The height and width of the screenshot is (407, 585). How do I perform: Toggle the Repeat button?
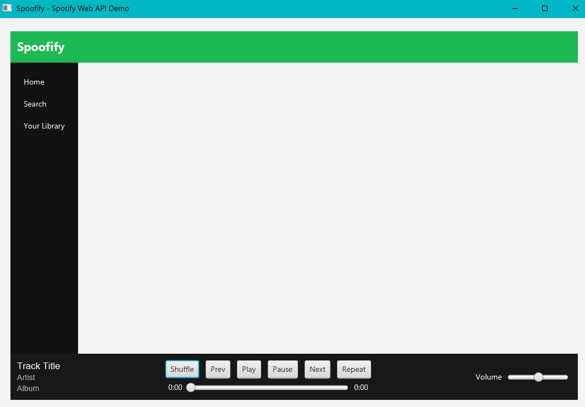point(354,369)
